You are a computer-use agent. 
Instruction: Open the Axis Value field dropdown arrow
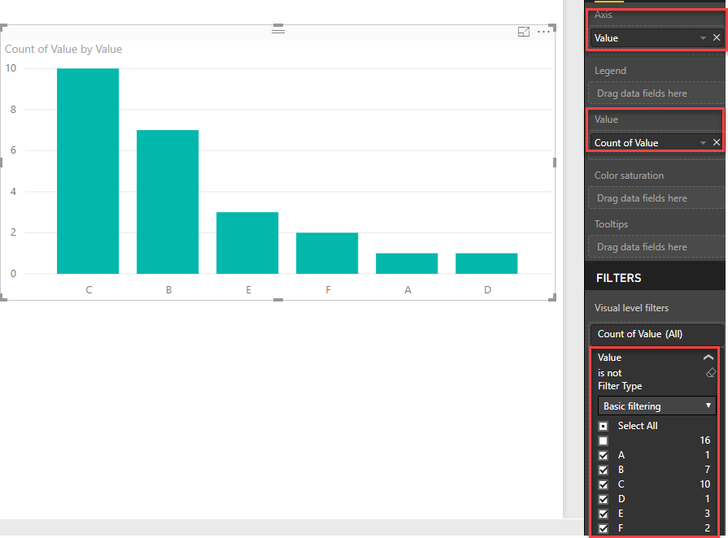703,38
